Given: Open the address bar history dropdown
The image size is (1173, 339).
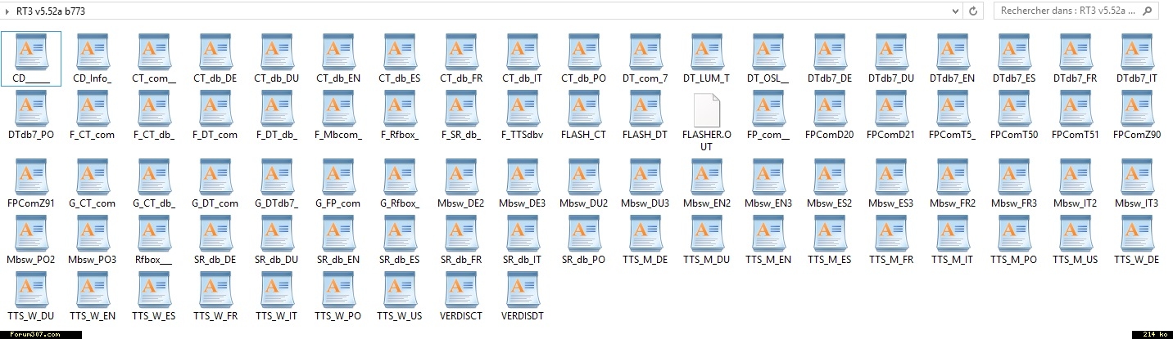Looking at the screenshot, I should pos(955,11).
